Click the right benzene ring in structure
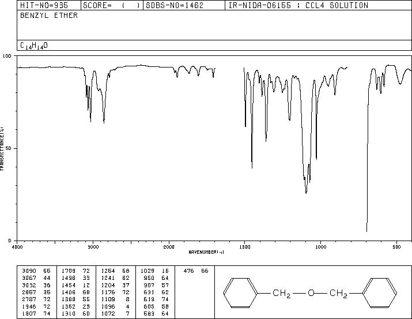The image size is (412, 319). 379,292
